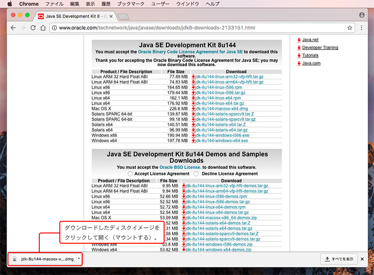
Task: Click download icon beside jdk-8u144-solaris-x64.tar.gz
Action: pyautogui.click(x=194, y=130)
